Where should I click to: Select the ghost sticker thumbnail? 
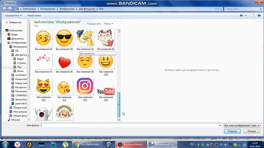coord(43,112)
